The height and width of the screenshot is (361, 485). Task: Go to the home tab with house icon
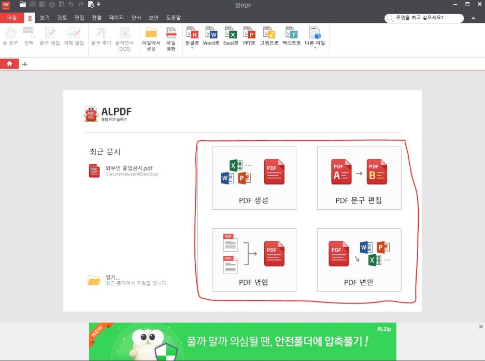coord(9,64)
